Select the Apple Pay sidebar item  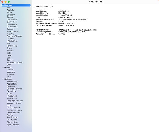point(11,10)
